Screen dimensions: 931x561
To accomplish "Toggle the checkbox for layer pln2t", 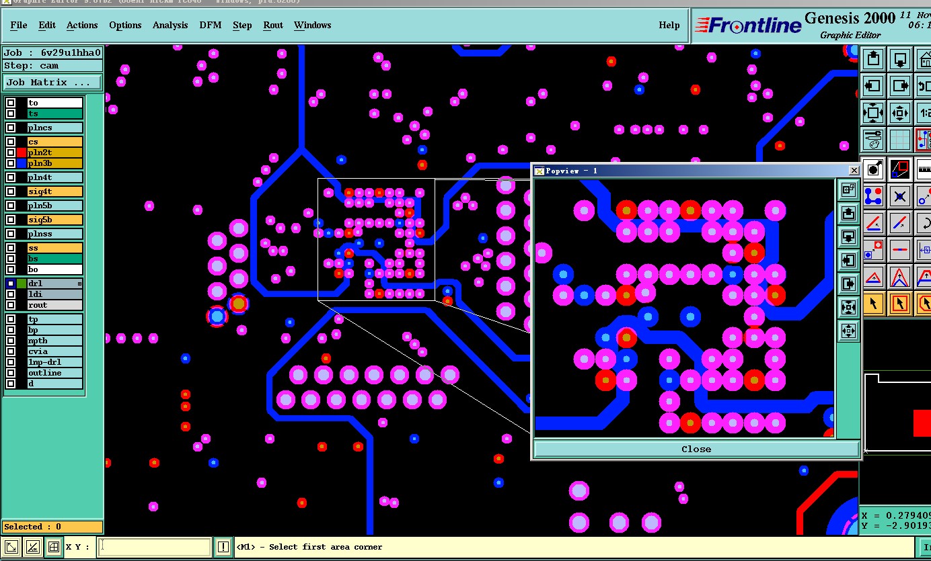I will tap(11, 153).
